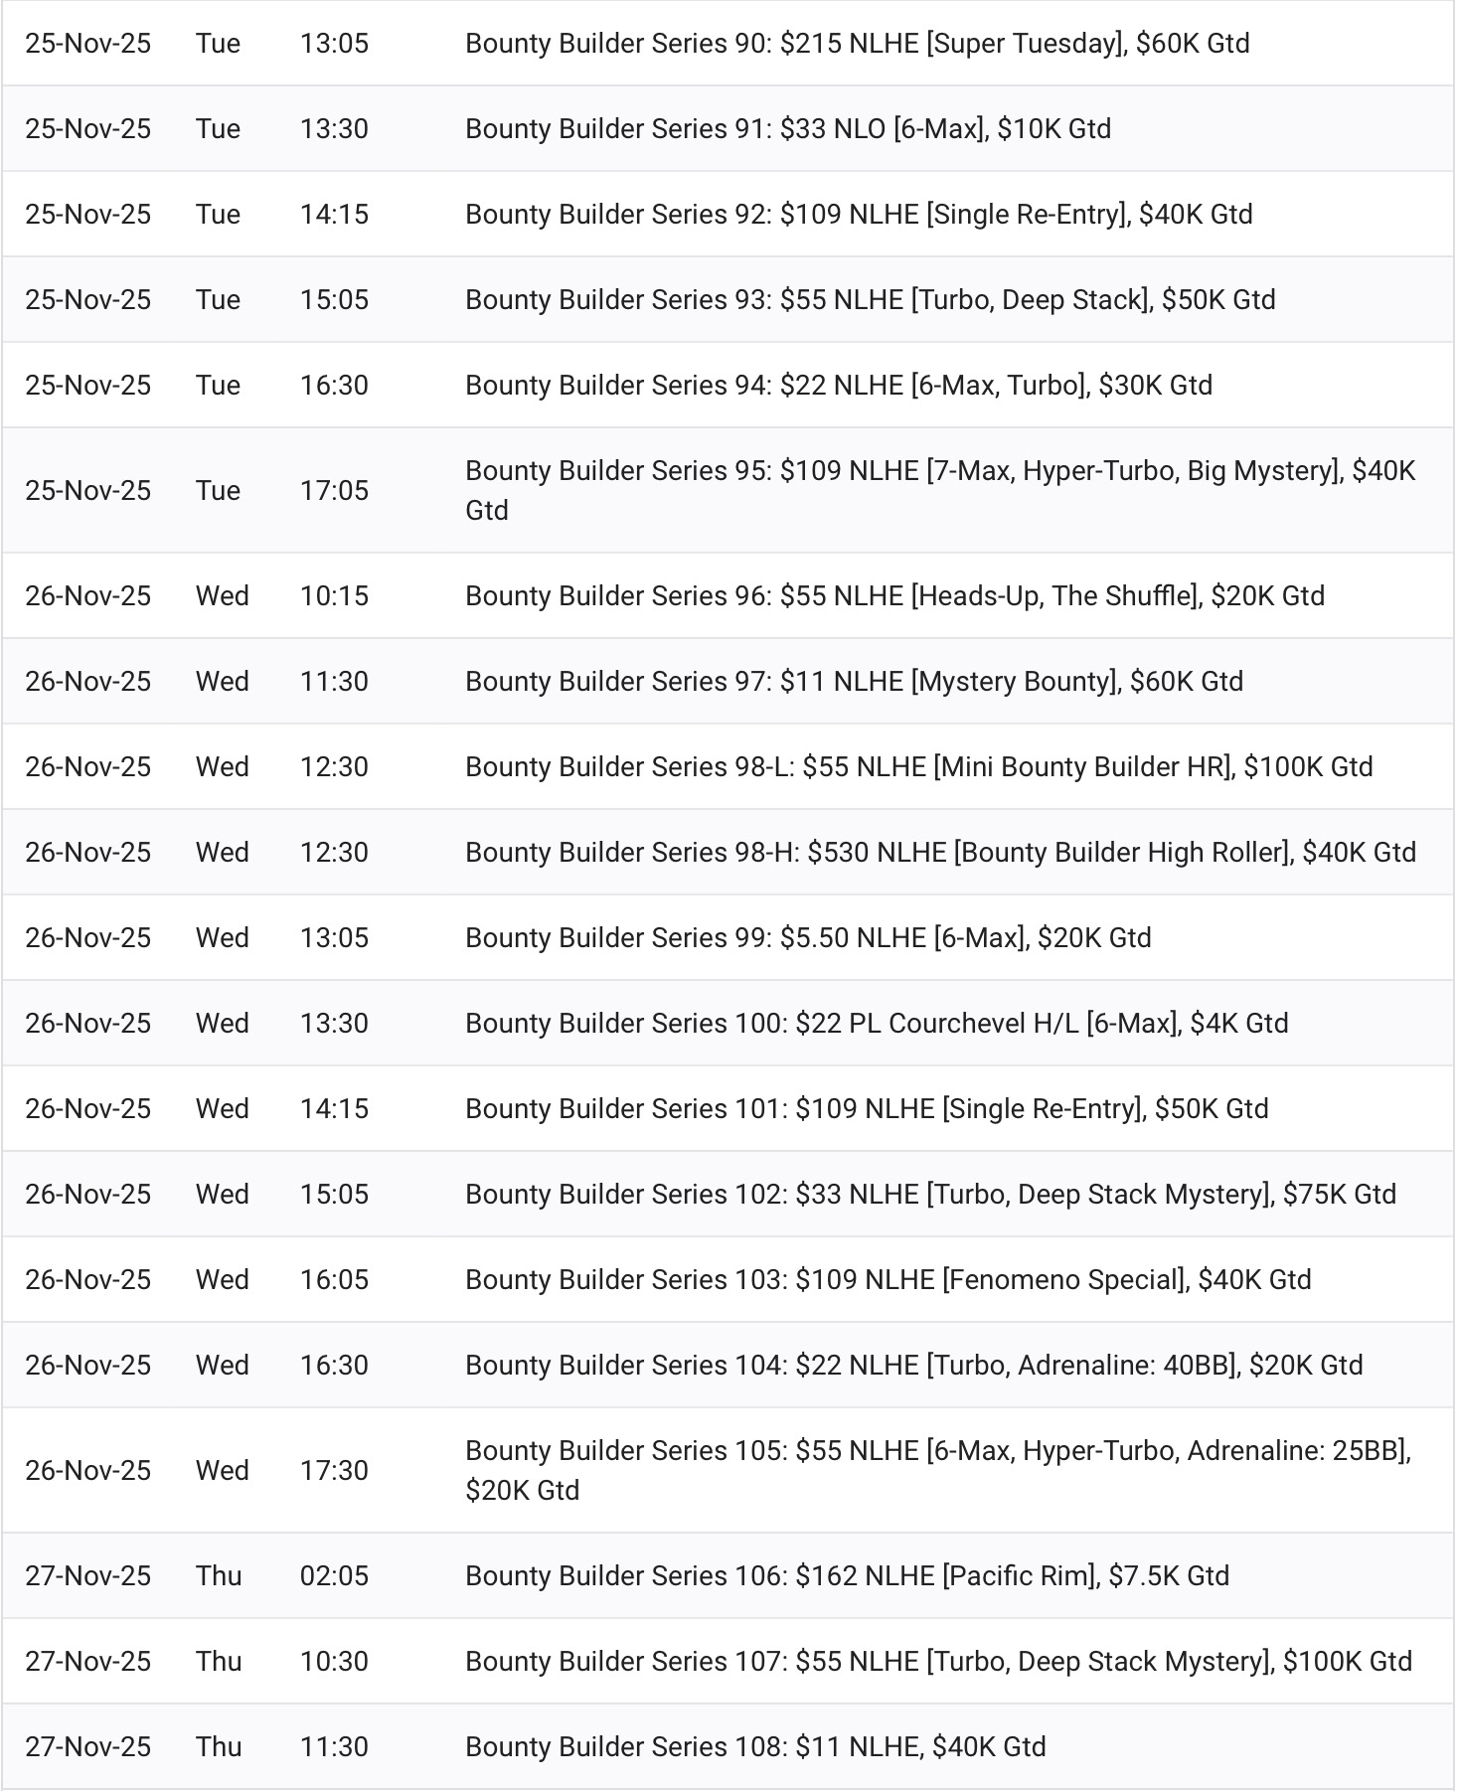This screenshot has height=1791, width=1457.
Task: Click the Bounty Builder Series 90 Super Tuesday row
Action: tap(857, 44)
